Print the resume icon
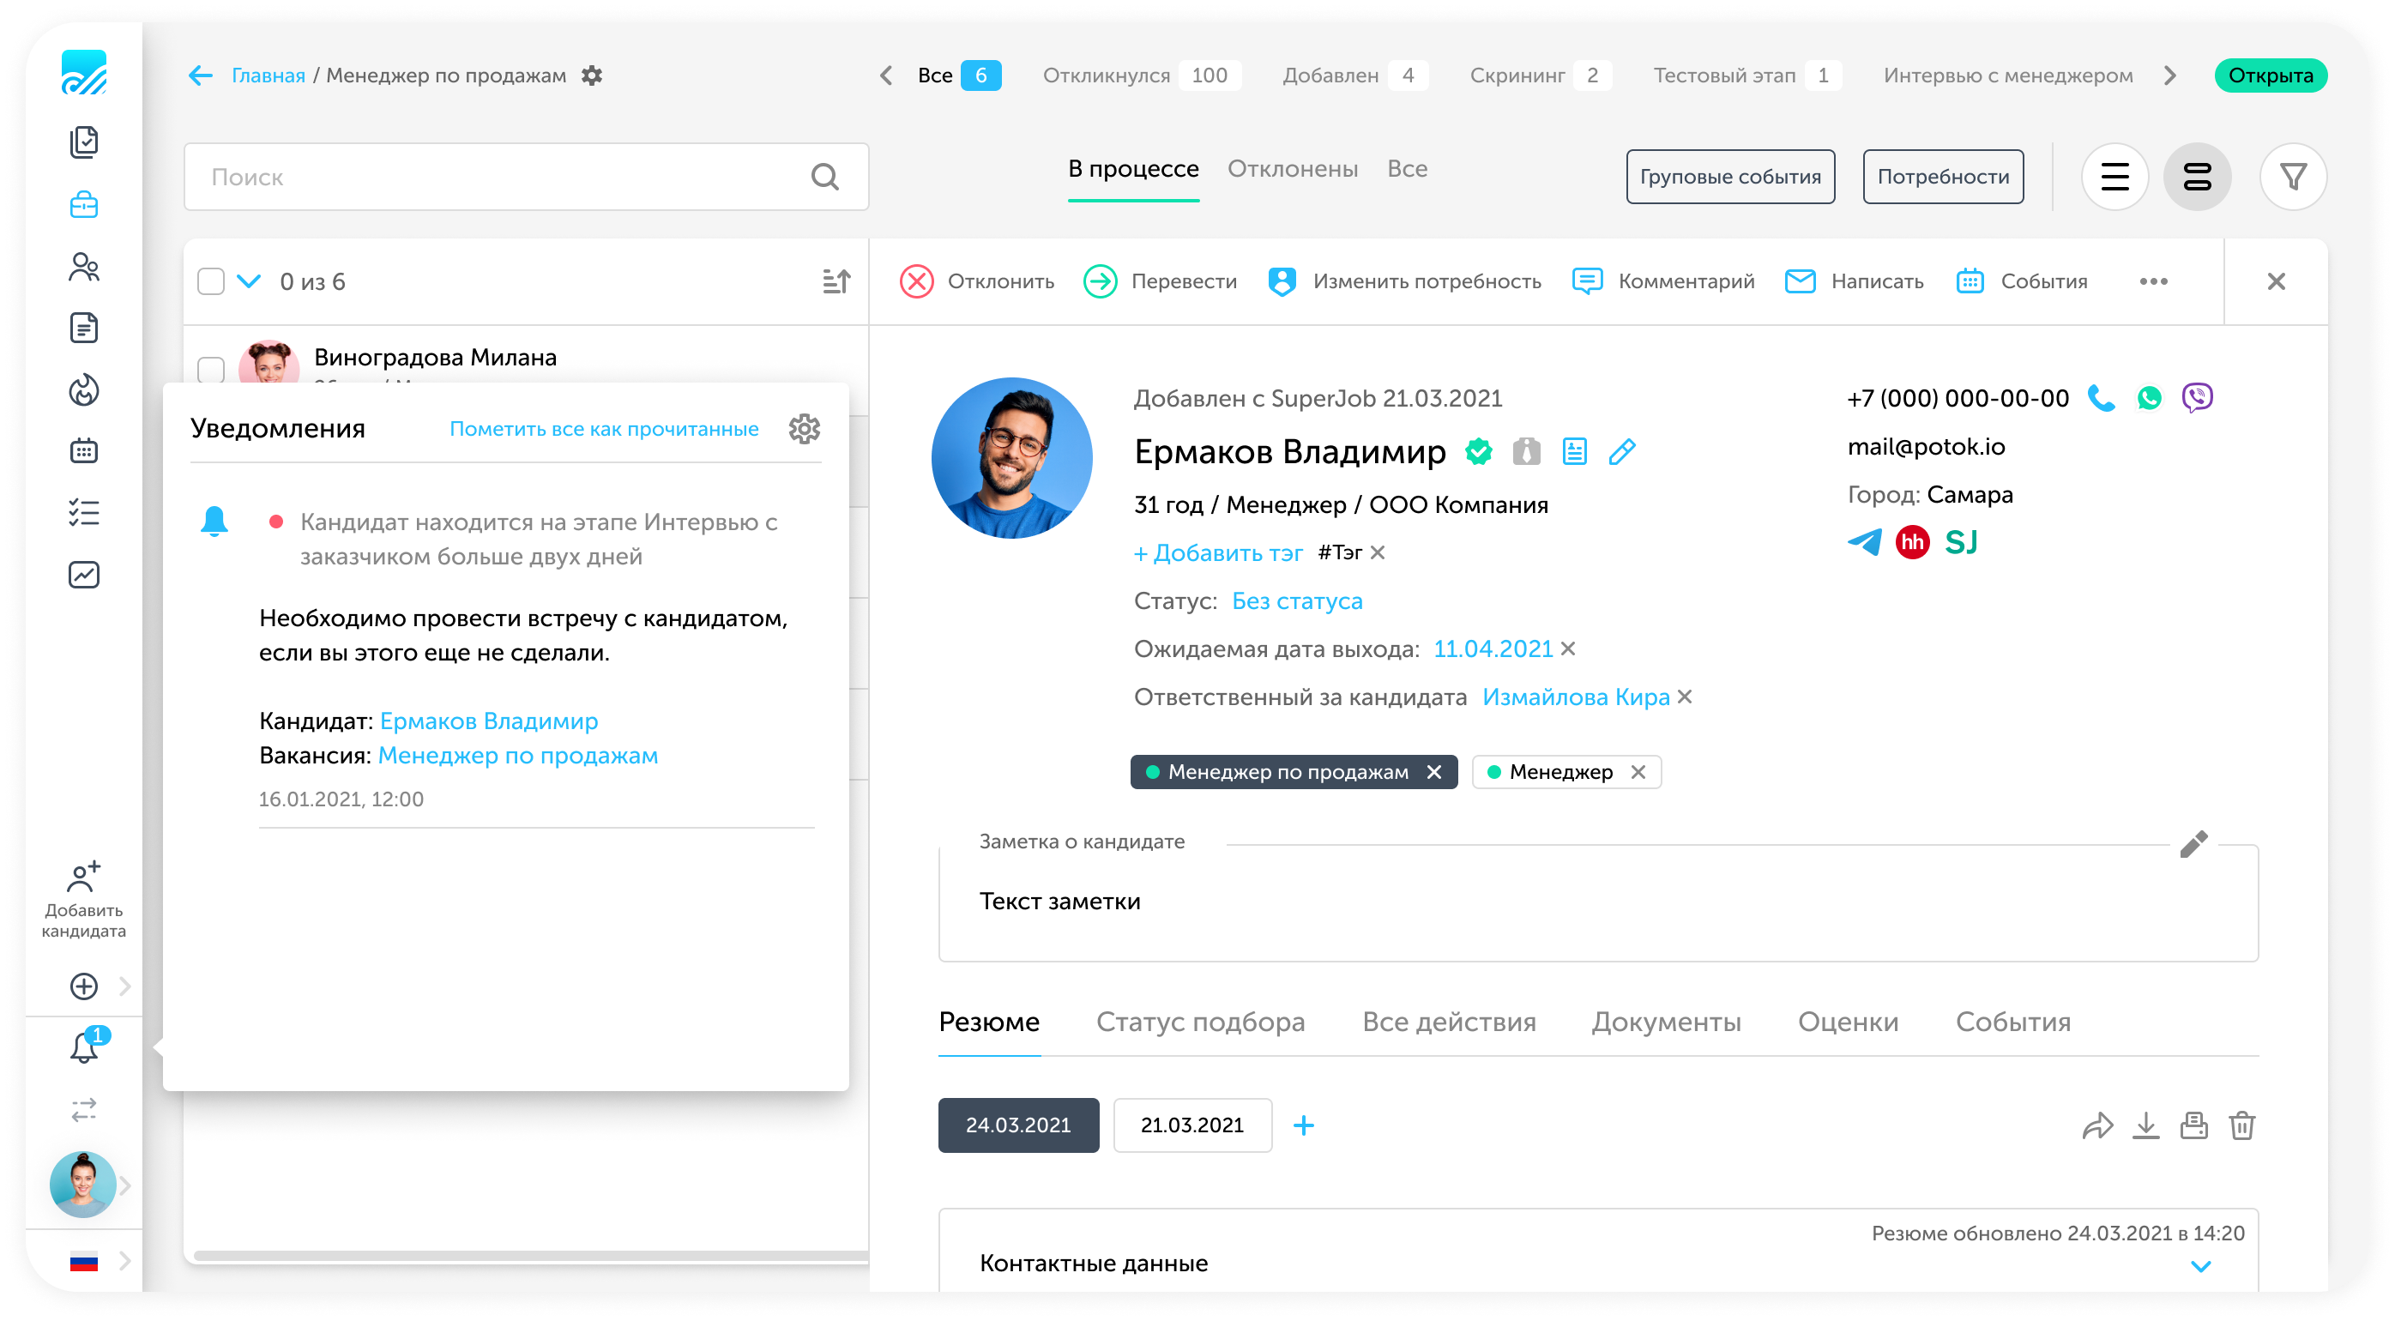Image resolution: width=2395 pixels, height=1321 pixels. (2193, 1125)
